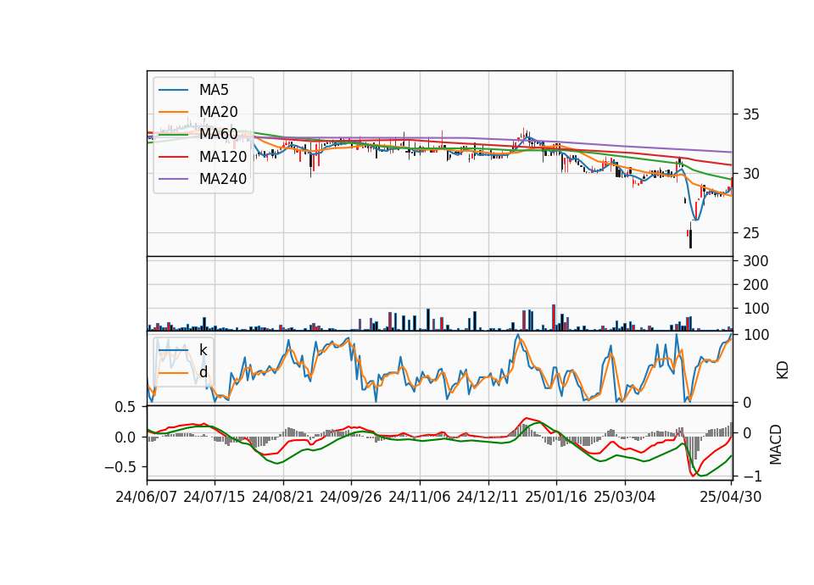Click the MA20 legend label

click(x=218, y=112)
